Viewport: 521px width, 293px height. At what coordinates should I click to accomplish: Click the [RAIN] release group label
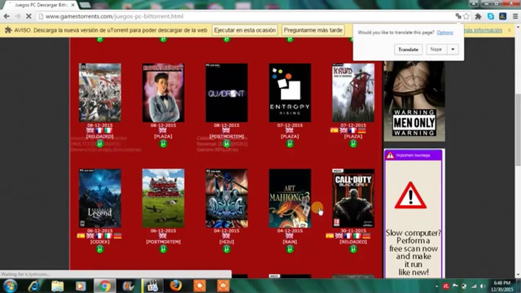point(290,242)
